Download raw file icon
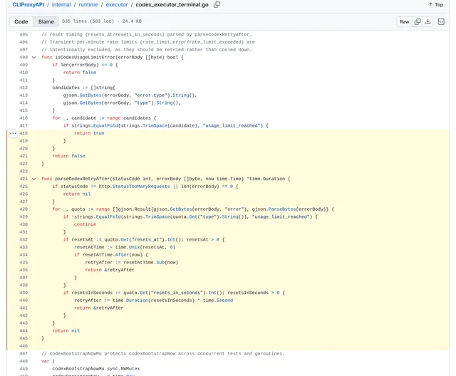Screen dimensions: 456x376 pos(428,22)
